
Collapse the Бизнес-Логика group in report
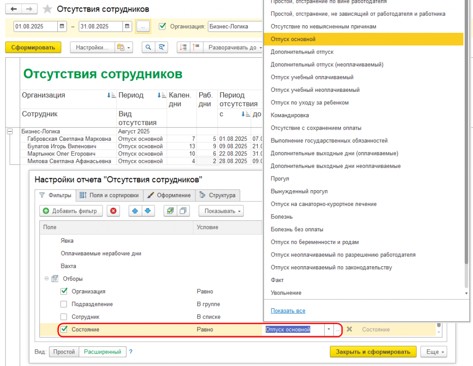click(10, 132)
